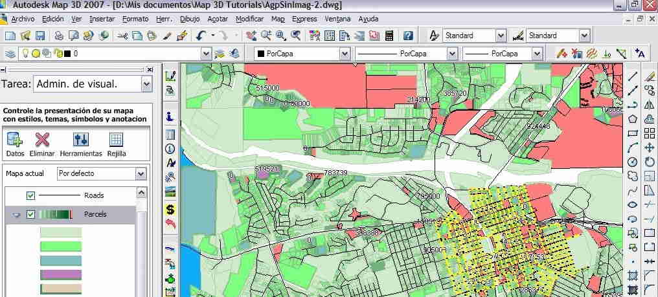Toggle the Parcels layer checkbox

coord(30,215)
